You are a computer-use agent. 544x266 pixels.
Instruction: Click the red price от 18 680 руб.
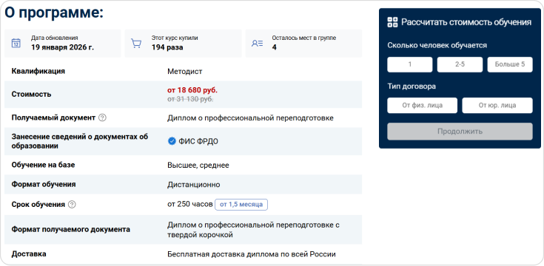pyautogui.click(x=192, y=90)
